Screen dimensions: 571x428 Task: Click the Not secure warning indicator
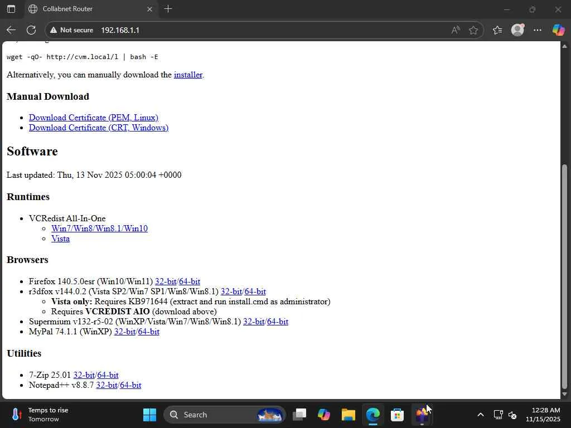(x=72, y=30)
